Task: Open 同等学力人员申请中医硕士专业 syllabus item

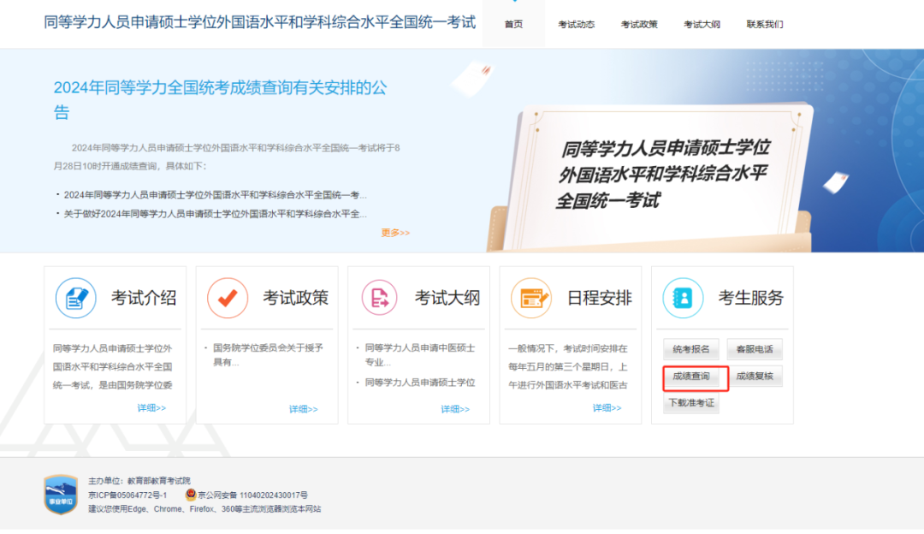Action: pyautogui.click(x=420, y=355)
